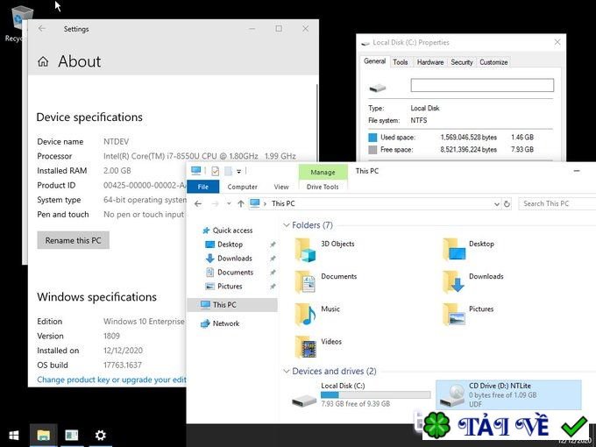The height and width of the screenshot is (447, 596).
Task: Open the Drive Tools tab
Action: click(x=323, y=187)
